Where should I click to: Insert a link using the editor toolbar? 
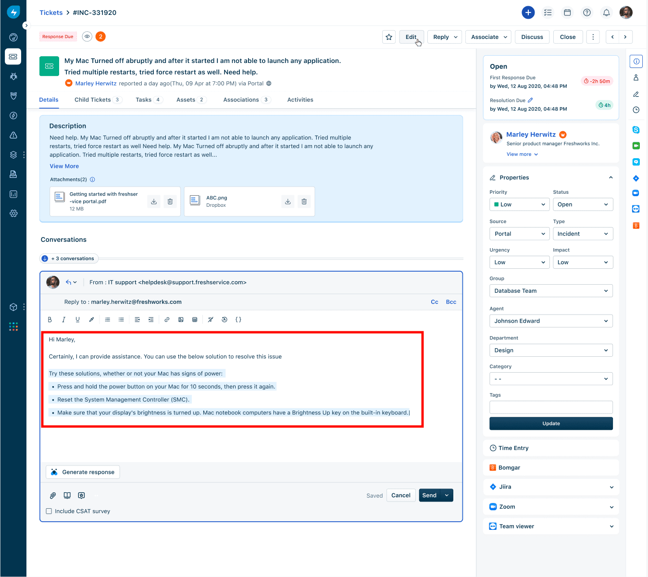[167, 320]
